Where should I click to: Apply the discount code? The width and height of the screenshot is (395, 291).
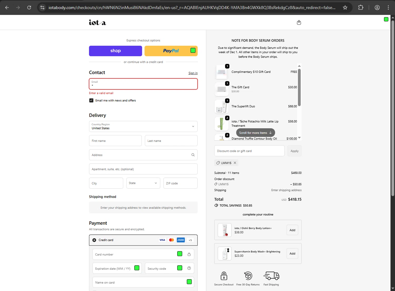[294, 151]
